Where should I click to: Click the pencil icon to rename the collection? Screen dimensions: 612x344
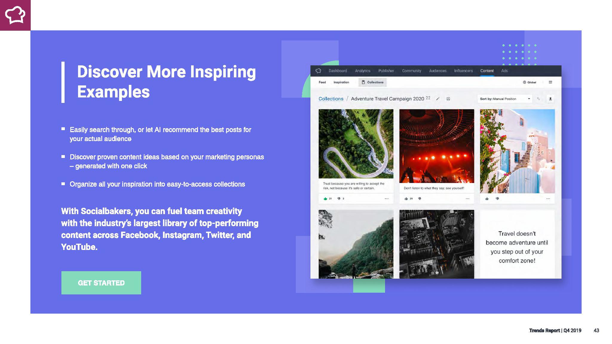click(x=438, y=99)
